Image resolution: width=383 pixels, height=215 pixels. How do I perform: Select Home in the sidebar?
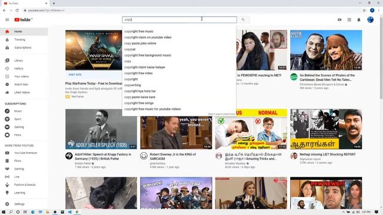24,32
